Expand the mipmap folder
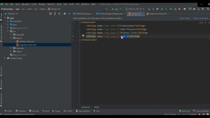Viewport: 210px width, 118px height. [11, 48]
